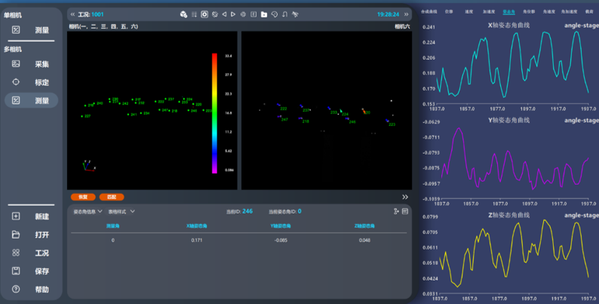Switch to the 合成曲线 tab
The image size is (599, 304).
click(x=429, y=12)
